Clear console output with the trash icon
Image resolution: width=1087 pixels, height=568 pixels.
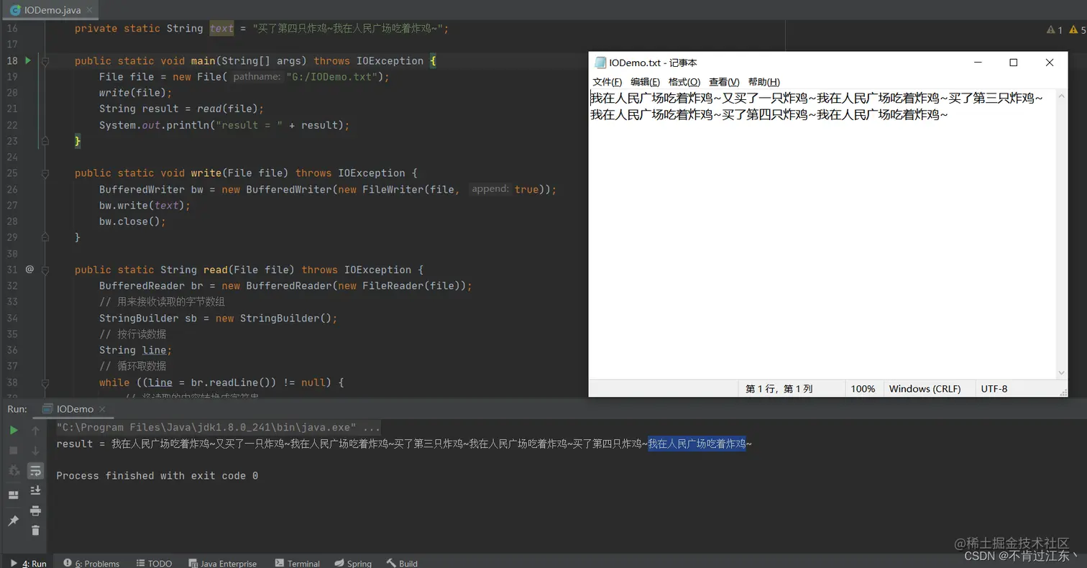[x=35, y=531]
